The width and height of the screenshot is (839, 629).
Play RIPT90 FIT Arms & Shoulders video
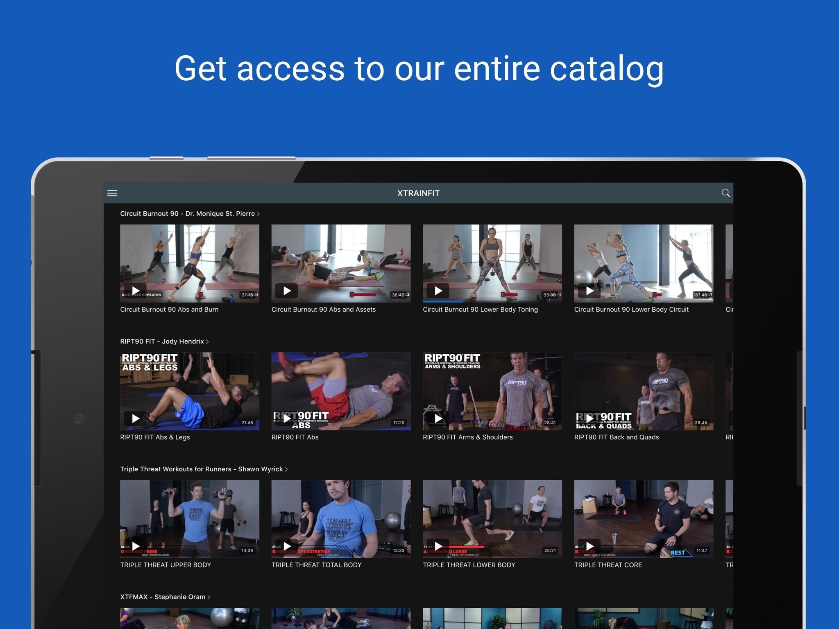click(438, 419)
